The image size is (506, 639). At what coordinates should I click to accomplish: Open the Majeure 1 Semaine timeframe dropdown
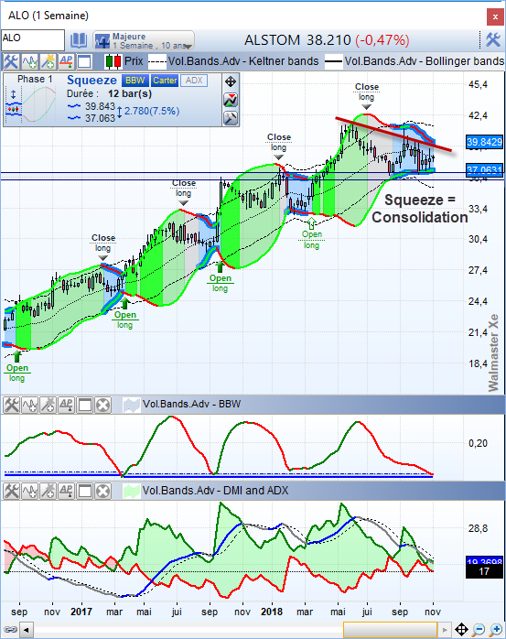144,41
